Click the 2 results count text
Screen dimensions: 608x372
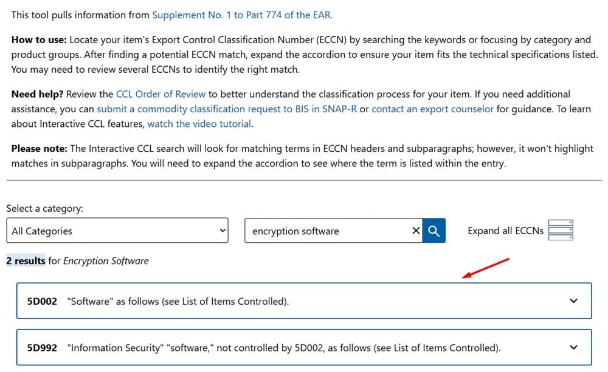(26, 261)
